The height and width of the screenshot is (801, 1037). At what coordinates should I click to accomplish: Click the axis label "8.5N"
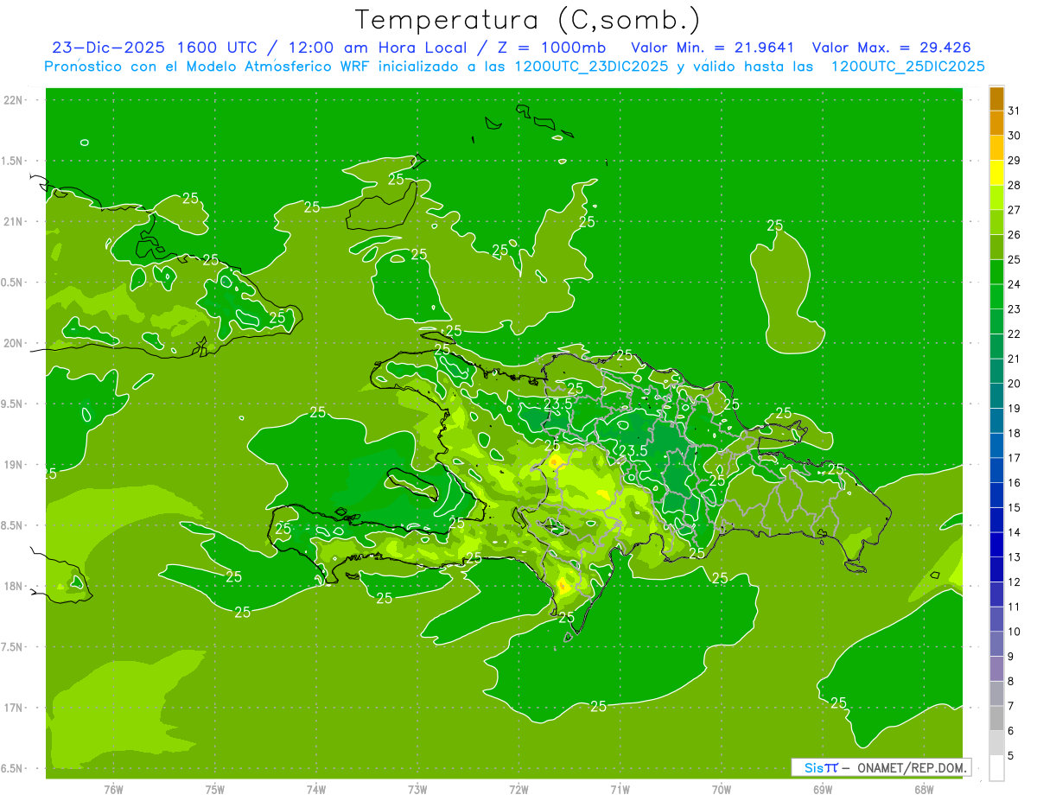[13, 525]
